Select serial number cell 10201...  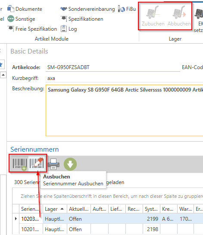[x=31, y=229]
